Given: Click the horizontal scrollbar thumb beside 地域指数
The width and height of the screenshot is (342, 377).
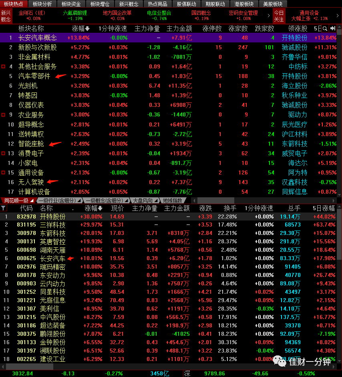Looking at the screenshot, I should point(216,200).
